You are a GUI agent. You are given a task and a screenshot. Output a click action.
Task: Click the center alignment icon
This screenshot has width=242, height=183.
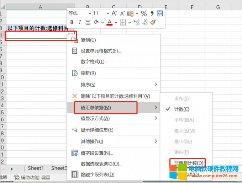tap(88, 22)
